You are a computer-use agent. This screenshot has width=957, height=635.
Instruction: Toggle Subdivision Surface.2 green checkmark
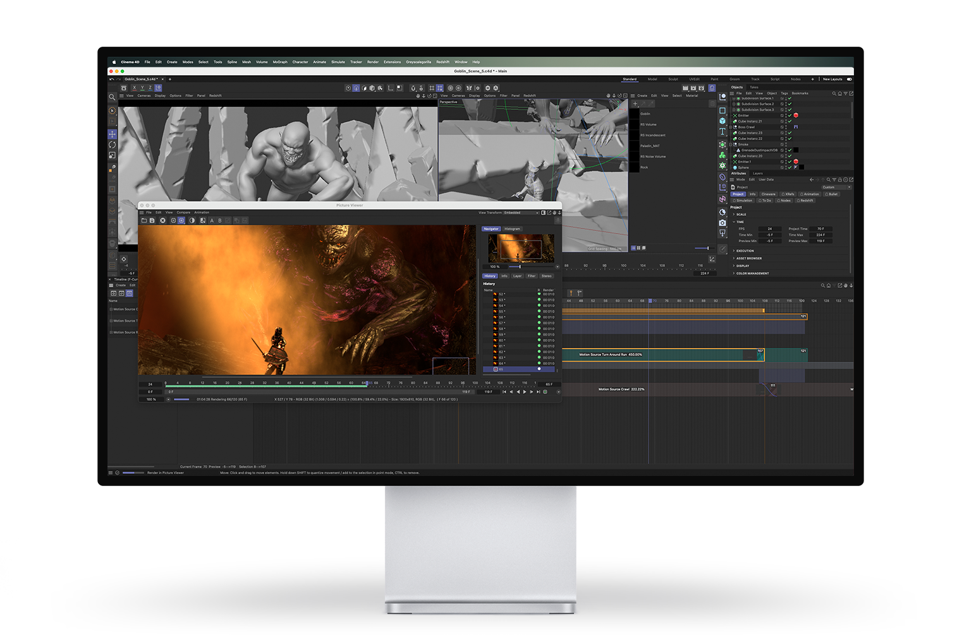point(789,104)
